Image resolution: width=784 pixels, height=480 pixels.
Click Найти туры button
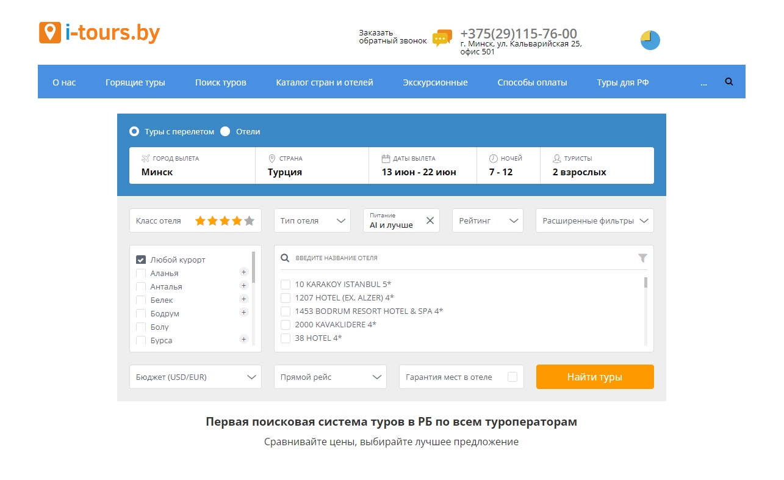pos(595,377)
